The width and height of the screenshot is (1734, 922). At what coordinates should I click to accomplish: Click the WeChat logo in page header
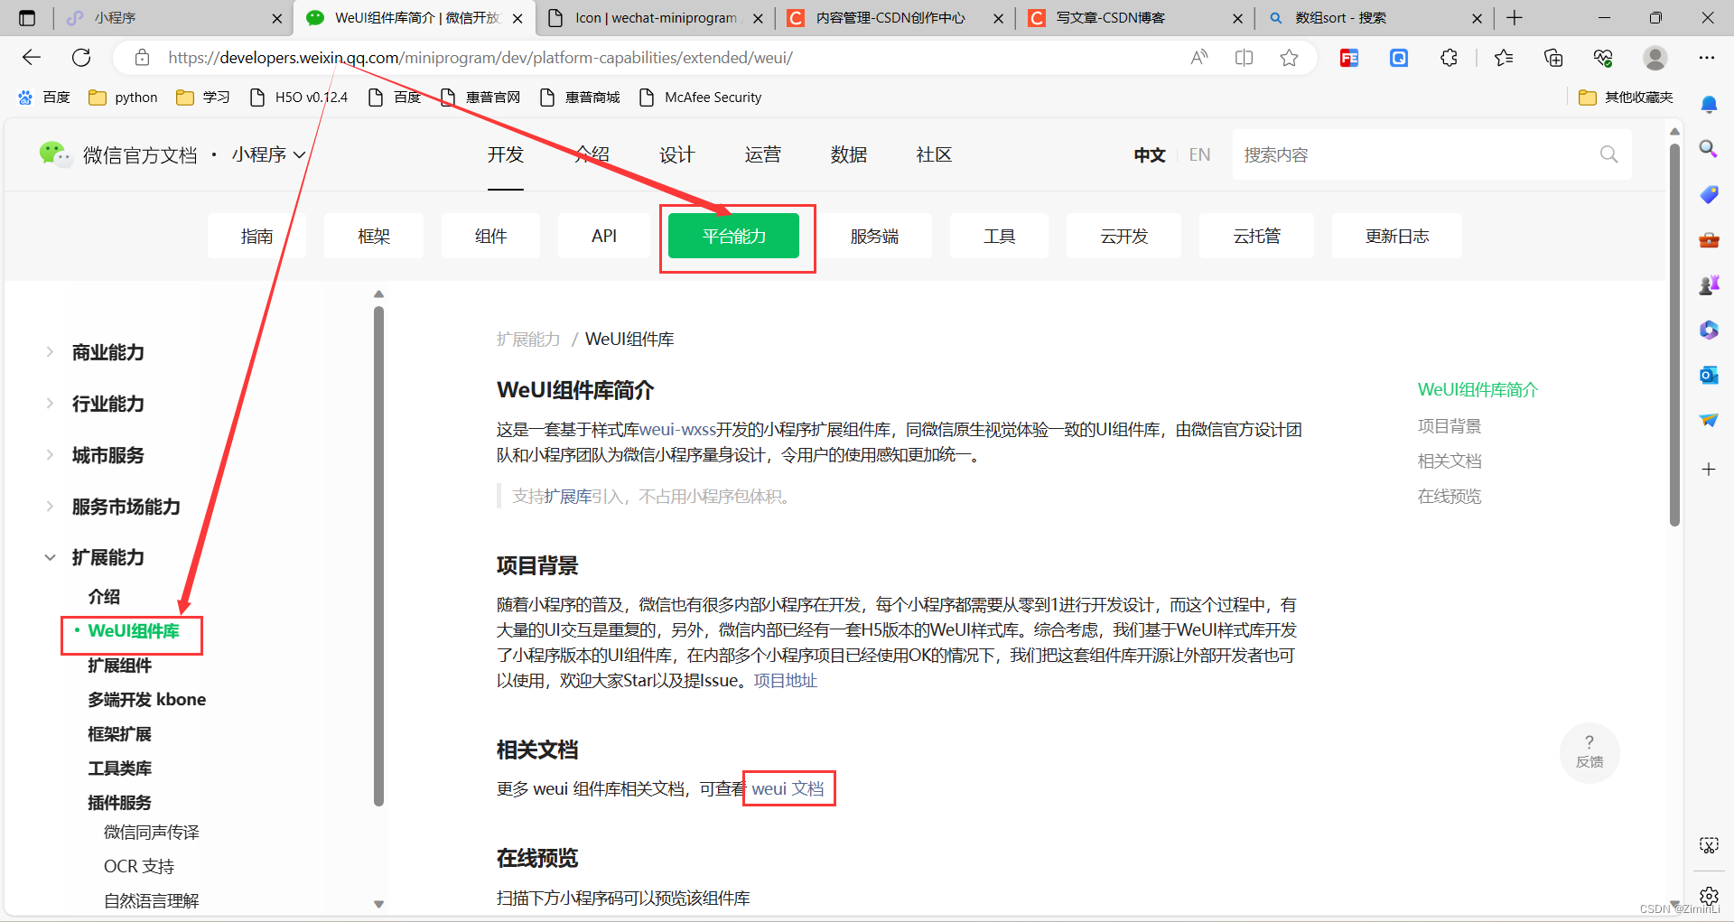click(54, 154)
